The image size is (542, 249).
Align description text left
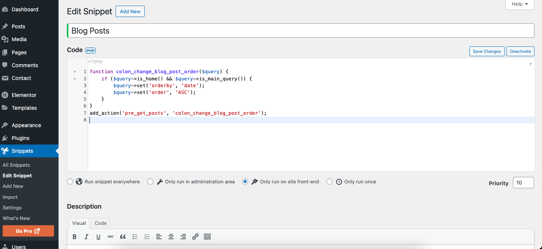[x=159, y=237]
